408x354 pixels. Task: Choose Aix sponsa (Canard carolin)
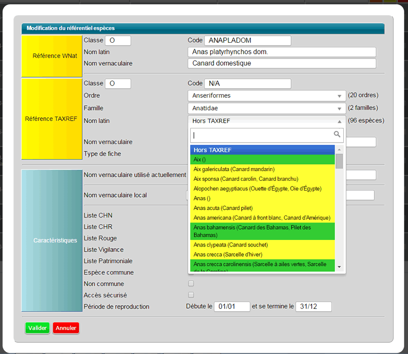262,179
